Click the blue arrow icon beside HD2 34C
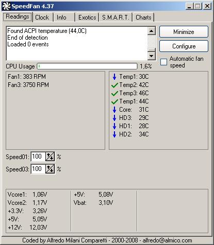Screen dimensions: 214x245 tap(114, 134)
